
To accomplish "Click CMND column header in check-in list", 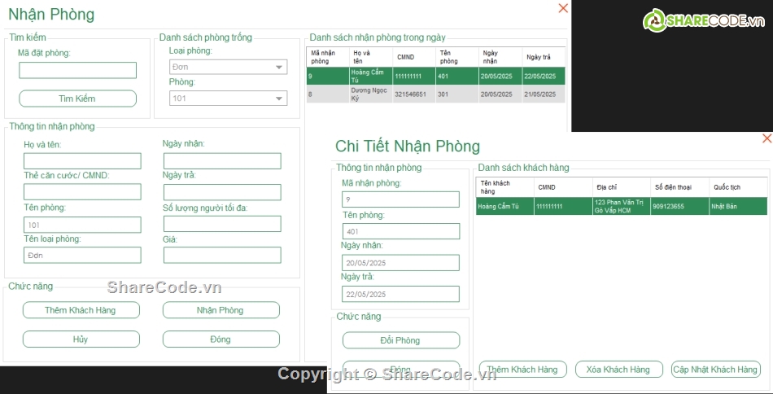I will pyautogui.click(x=414, y=57).
